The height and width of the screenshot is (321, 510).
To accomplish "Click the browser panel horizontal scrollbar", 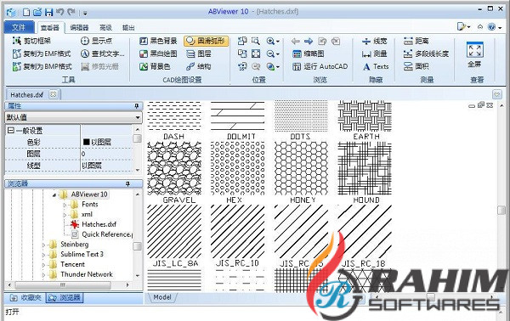I will [69, 285].
